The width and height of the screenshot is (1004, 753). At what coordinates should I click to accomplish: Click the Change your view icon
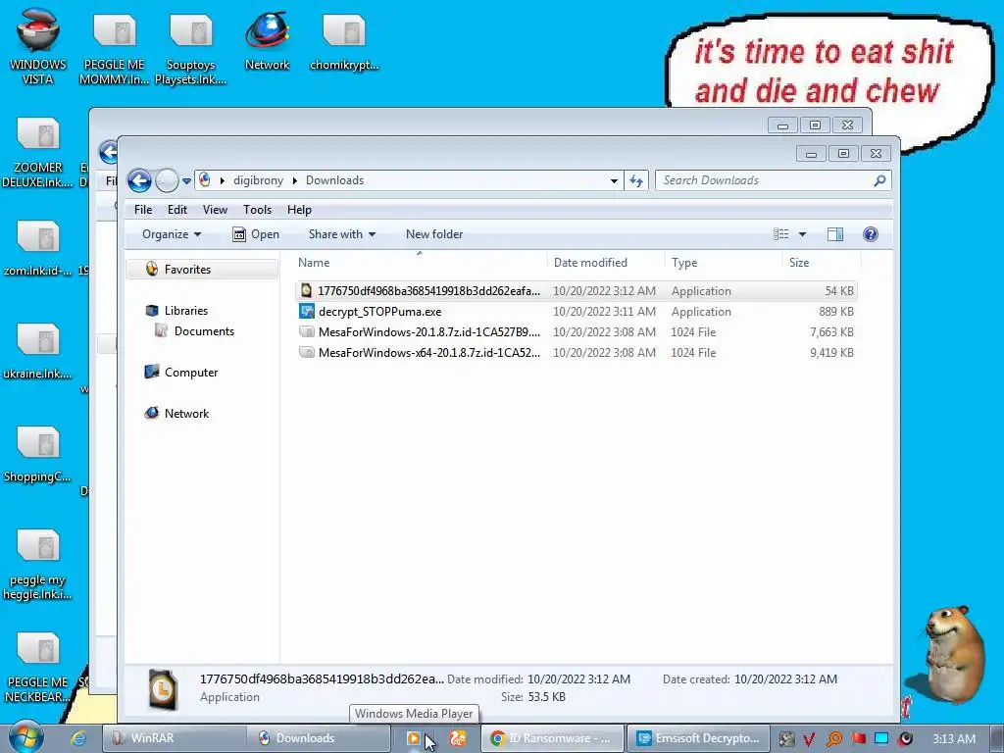point(781,234)
